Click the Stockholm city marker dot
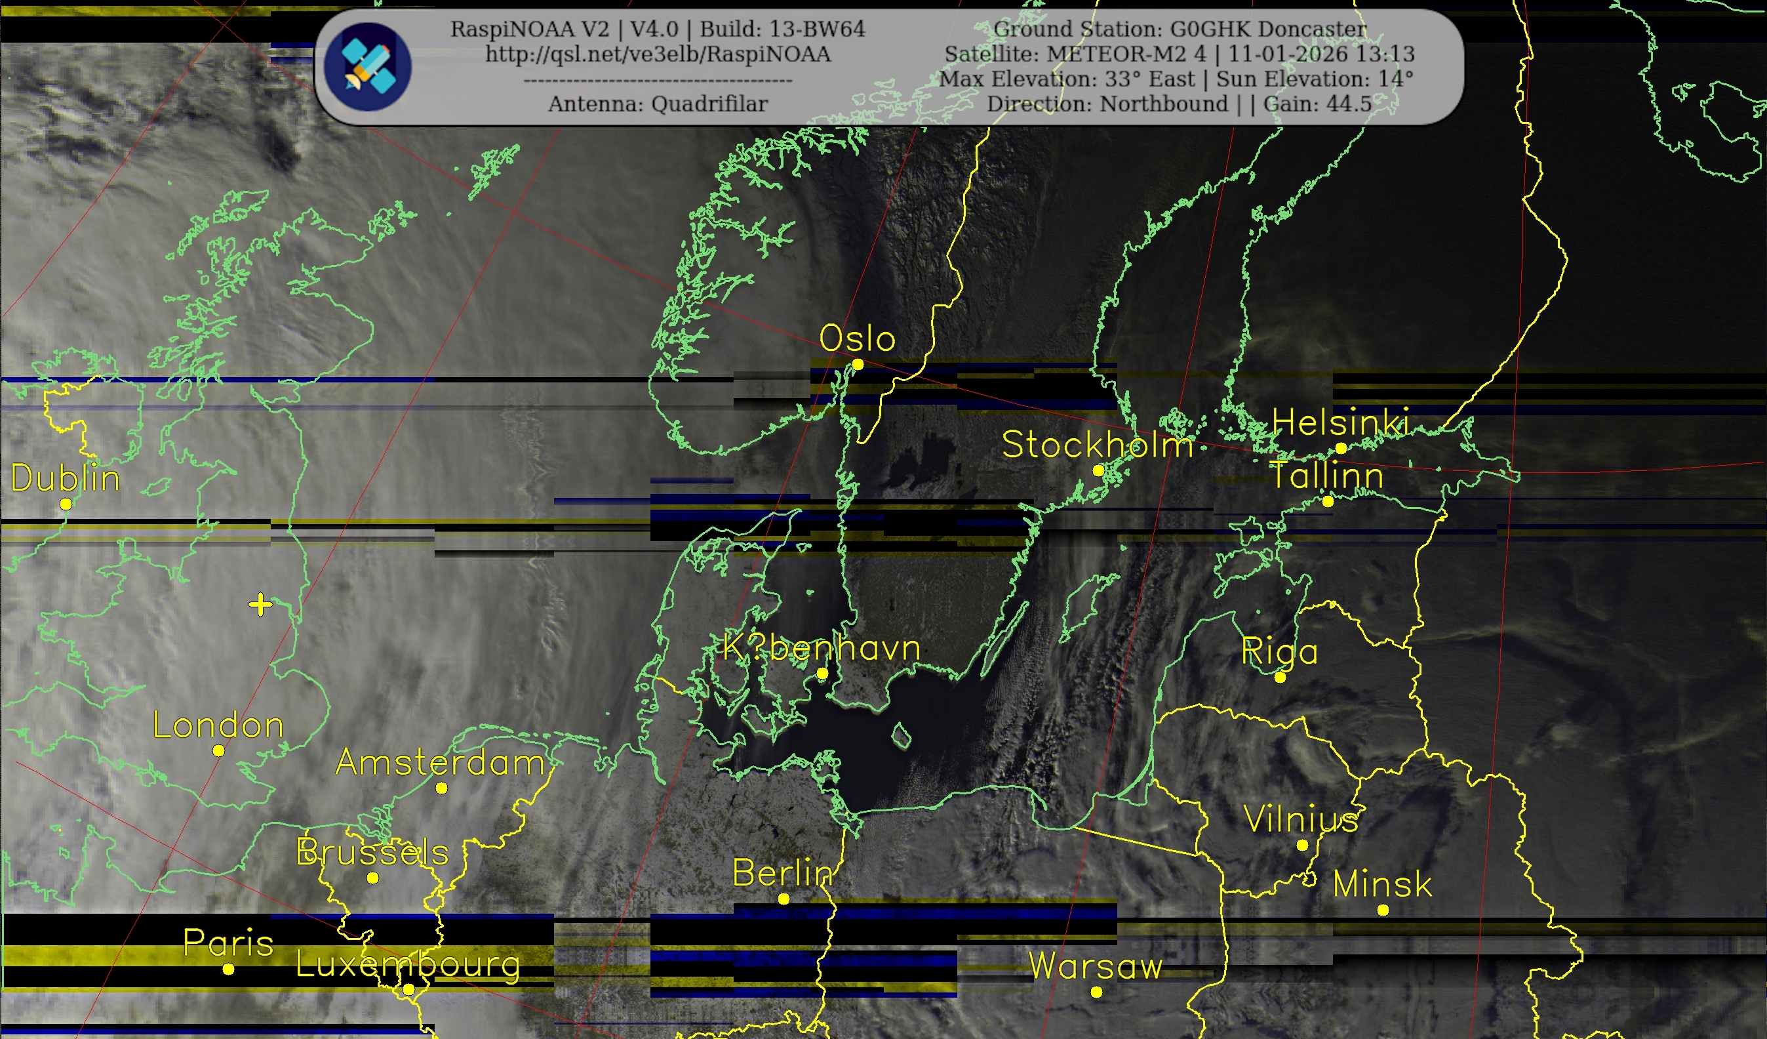 (1098, 471)
